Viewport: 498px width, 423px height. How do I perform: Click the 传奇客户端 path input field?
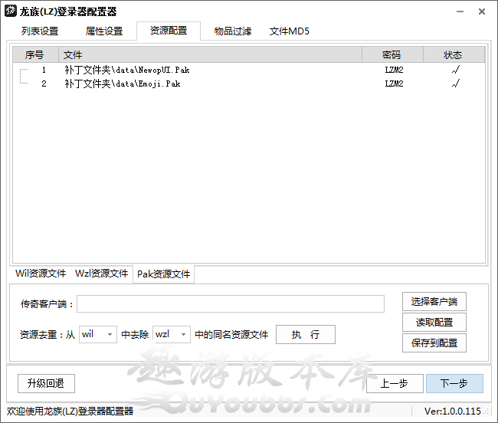(230, 304)
